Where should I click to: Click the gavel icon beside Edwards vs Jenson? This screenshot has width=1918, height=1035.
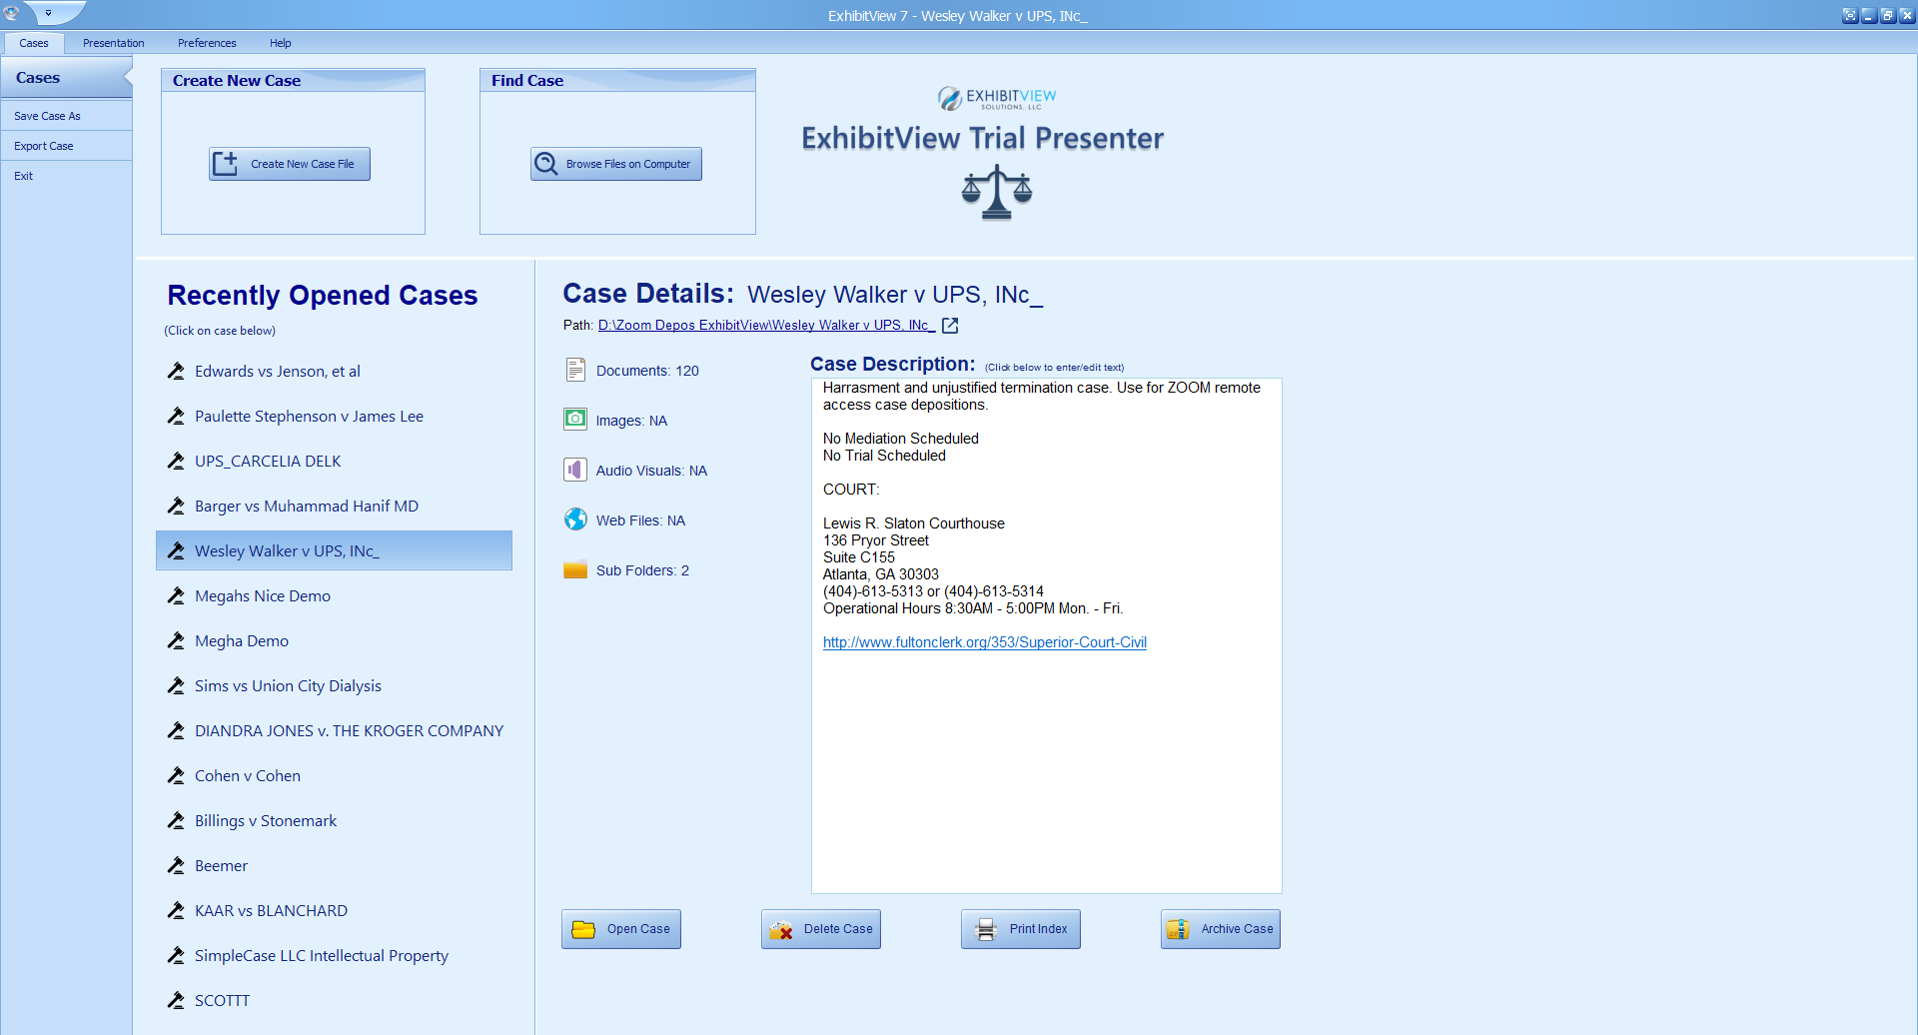coord(176,371)
